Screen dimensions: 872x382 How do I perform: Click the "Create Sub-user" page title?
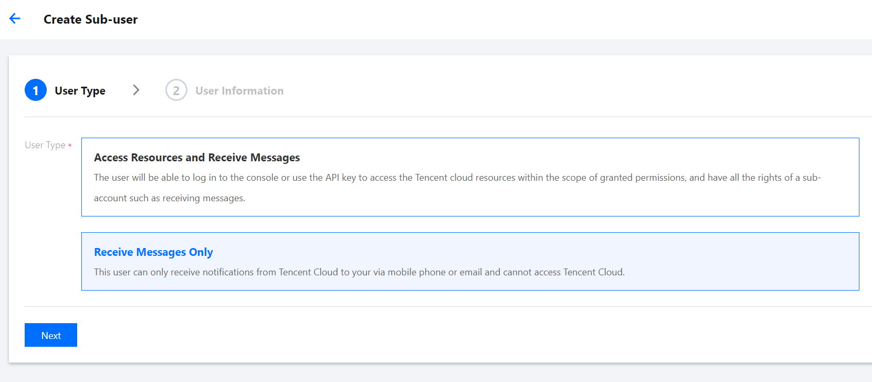90,19
